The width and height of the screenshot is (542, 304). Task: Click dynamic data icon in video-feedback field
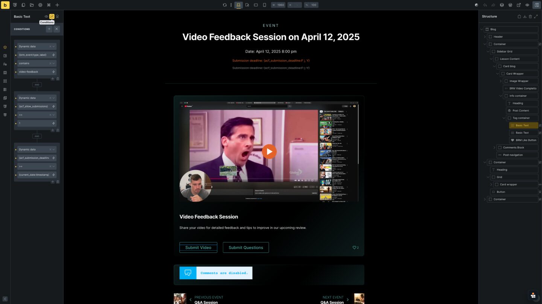(x=53, y=72)
